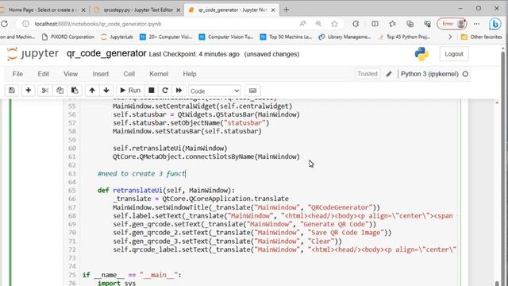Close the qr_code_generator tab
Viewport: 508px width, 286px height.
click(x=273, y=10)
